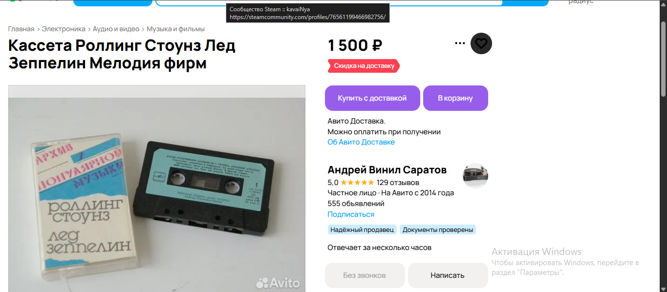
Task: Open Об Авито Доставке link
Action: [x=361, y=142]
